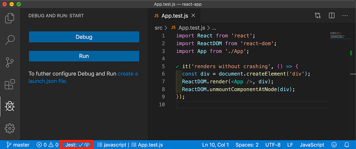This screenshot has height=149, width=356.
Task: Click the JS file icon on tab
Action: pyautogui.click(x=156, y=16)
